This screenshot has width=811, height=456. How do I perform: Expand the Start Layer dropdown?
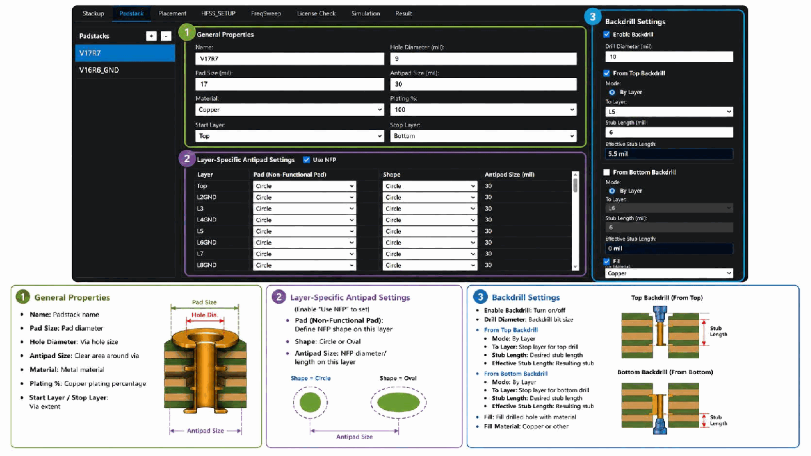pyautogui.click(x=290, y=136)
